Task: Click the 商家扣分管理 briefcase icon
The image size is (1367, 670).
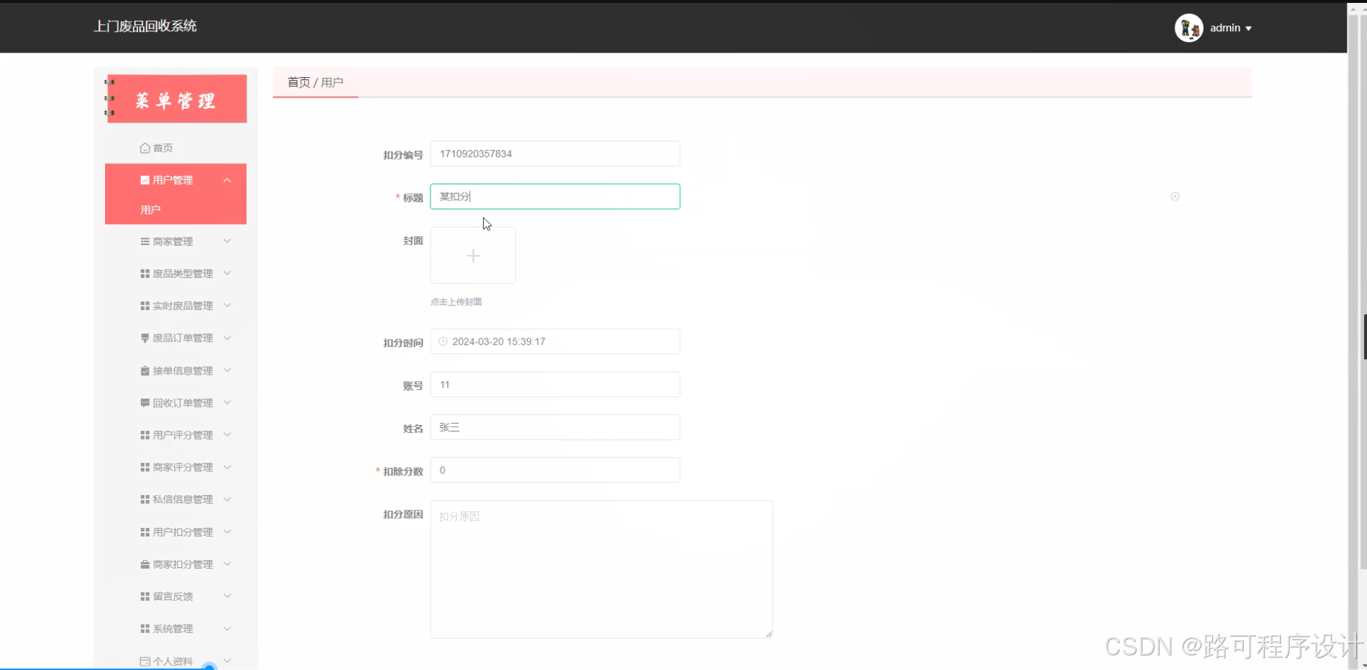Action: pos(144,564)
